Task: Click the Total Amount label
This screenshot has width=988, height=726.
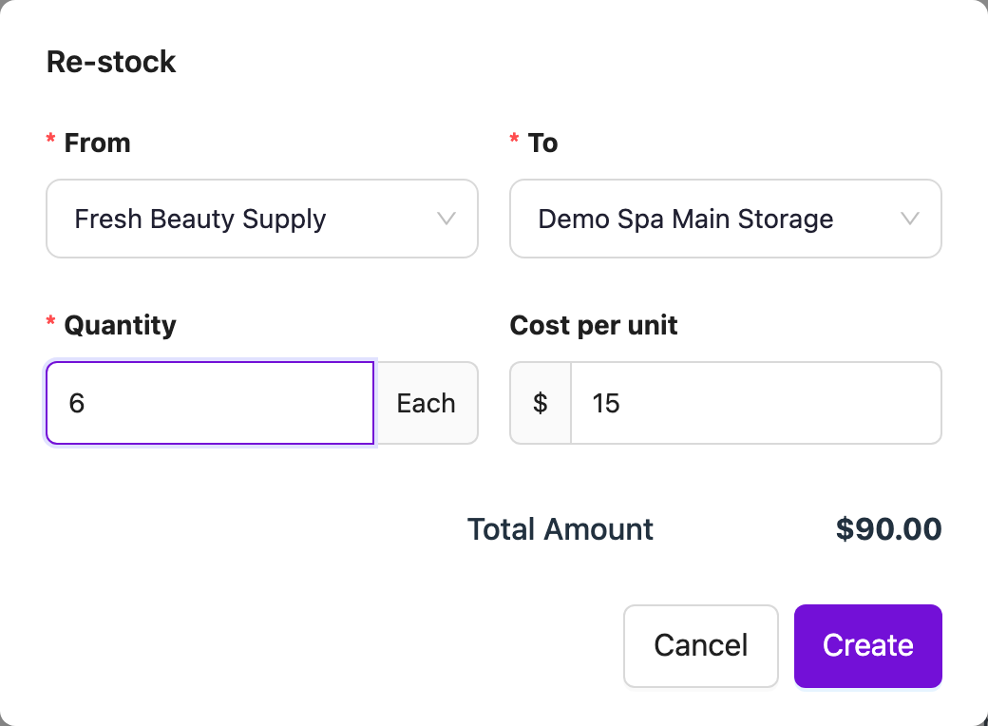Action: pyautogui.click(x=560, y=529)
